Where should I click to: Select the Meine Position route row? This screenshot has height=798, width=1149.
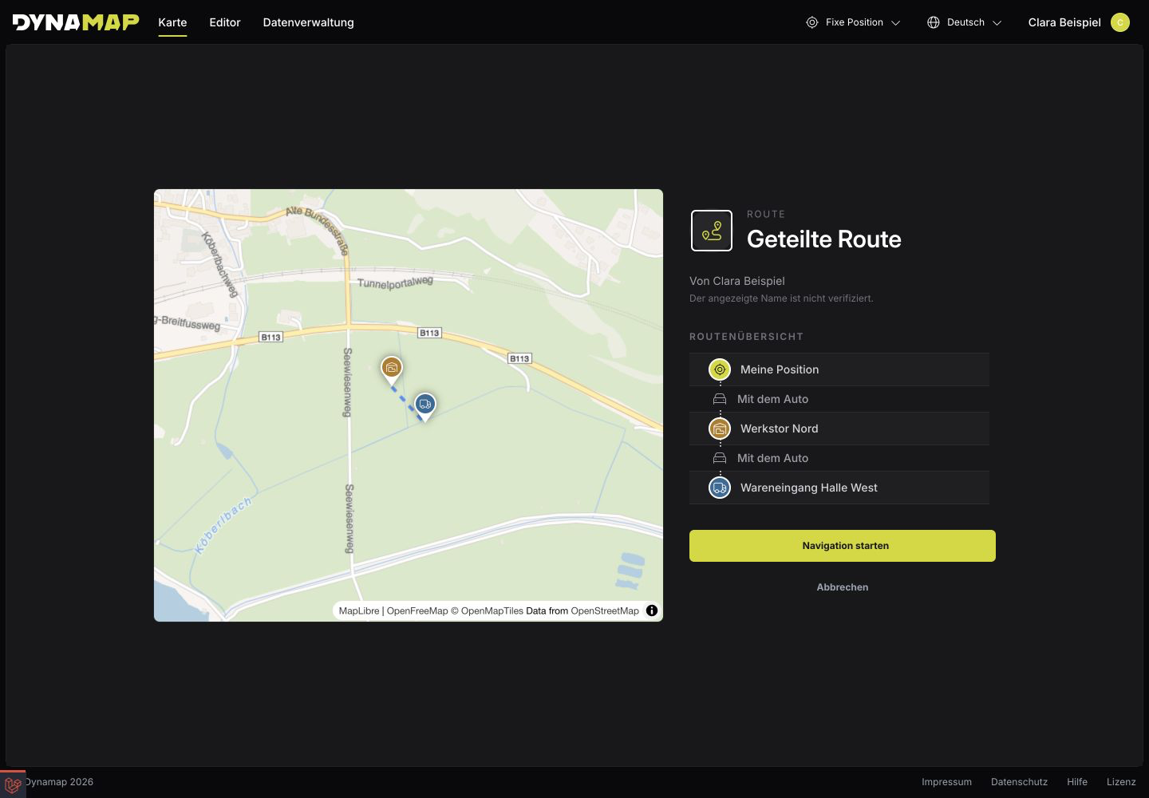839,369
